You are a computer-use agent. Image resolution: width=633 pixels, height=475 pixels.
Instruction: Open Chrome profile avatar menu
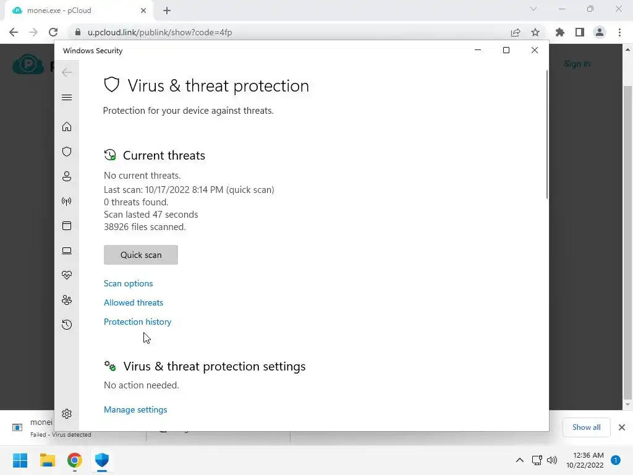(x=600, y=32)
